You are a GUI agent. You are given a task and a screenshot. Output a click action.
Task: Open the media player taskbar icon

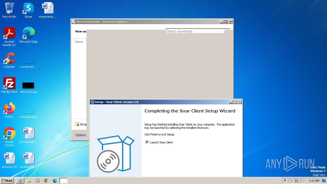[38, 181]
